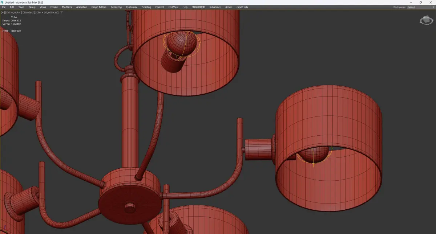Open the Views menu

43,7
